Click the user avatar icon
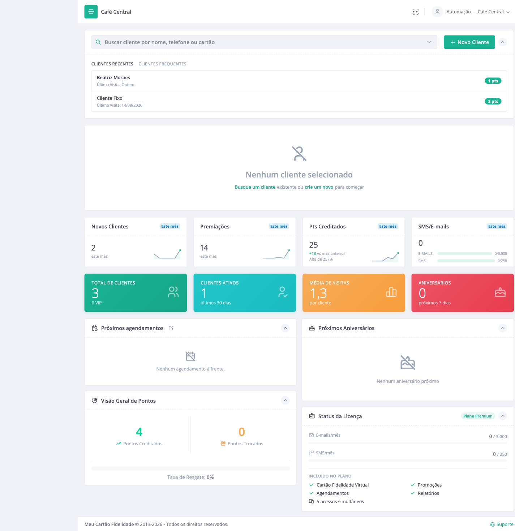Image resolution: width=515 pixels, height=531 pixels. pyautogui.click(x=437, y=12)
